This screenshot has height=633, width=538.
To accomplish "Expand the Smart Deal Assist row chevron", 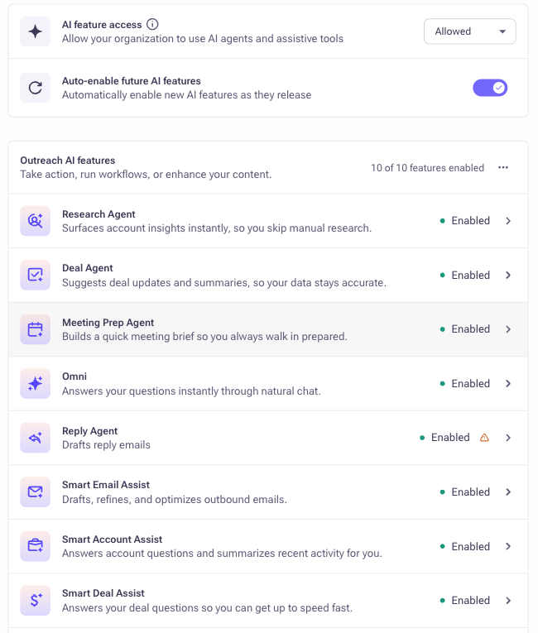I will (x=508, y=600).
